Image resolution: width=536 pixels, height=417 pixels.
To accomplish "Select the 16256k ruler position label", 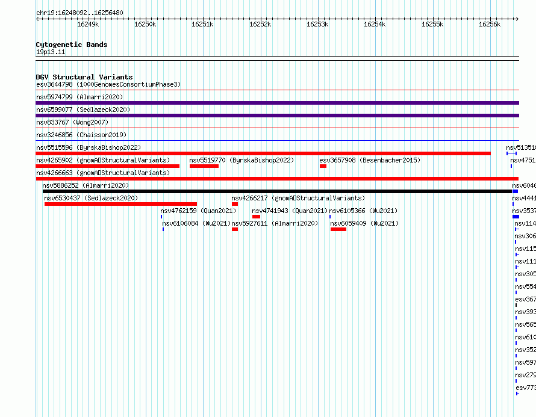I will pyautogui.click(x=490, y=24).
